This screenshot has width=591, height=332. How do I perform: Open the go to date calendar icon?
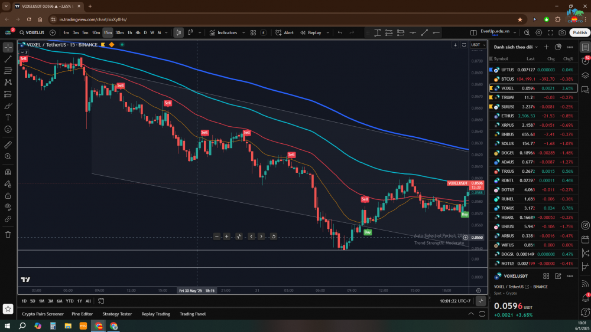[101, 301]
